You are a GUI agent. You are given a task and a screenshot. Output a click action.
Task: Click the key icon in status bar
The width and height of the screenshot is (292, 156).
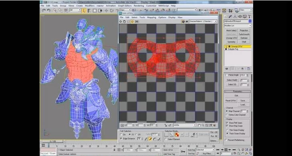coord(183,151)
